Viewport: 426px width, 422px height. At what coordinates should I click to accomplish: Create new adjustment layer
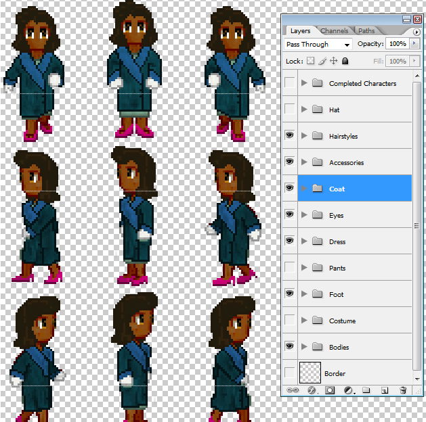pyautogui.click(x=348, y=390)
